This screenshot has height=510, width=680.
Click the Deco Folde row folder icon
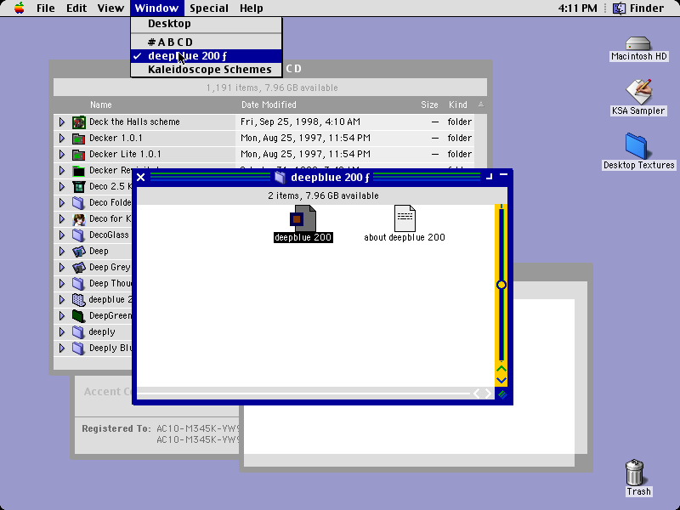point(78,203)
